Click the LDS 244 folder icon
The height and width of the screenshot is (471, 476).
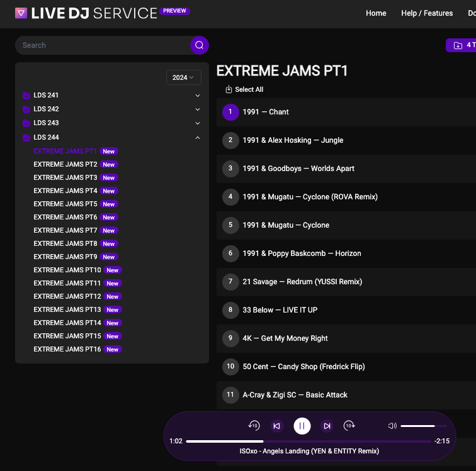26,138
